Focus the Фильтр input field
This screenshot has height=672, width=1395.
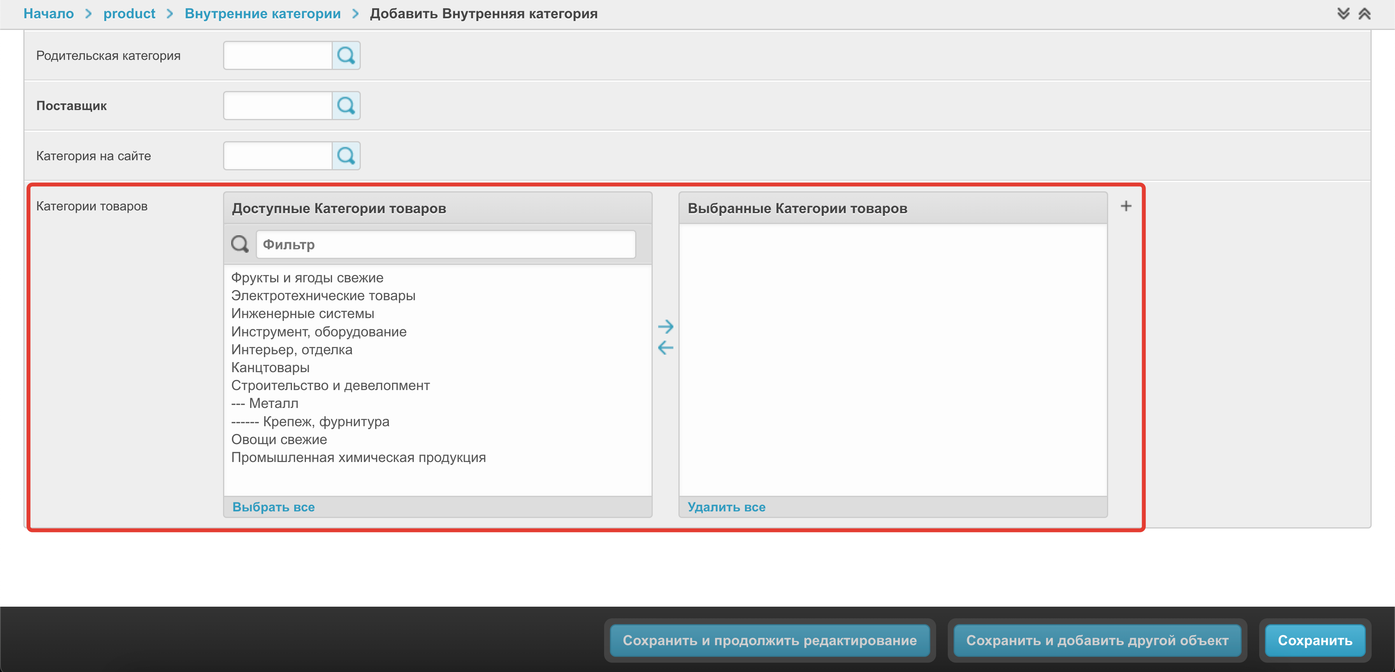[x=445, y=245]
